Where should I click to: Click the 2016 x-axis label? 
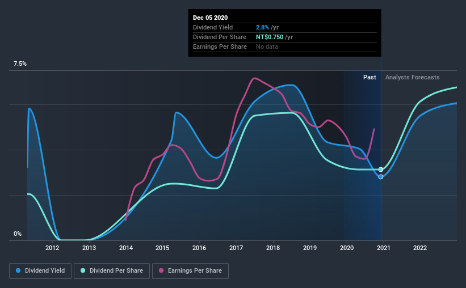tap(199, 248)
